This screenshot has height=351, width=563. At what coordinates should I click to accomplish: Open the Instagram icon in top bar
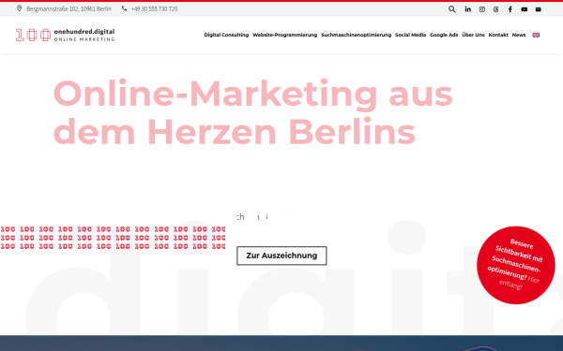click(482, 9)
